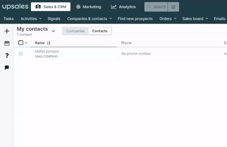This screenshot has height=147, width=227.
Task: Open the Signals page
Action: click(x=54, y=19)
